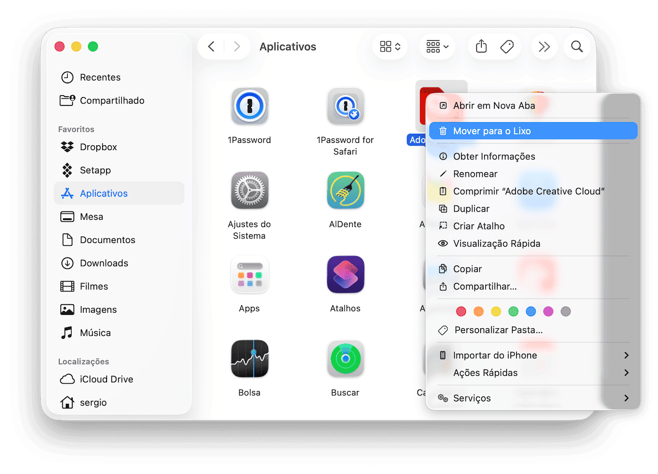Open the sergio home folder
Image resolution: width=658 pixels, height=474 pixels.
[119, 402]
